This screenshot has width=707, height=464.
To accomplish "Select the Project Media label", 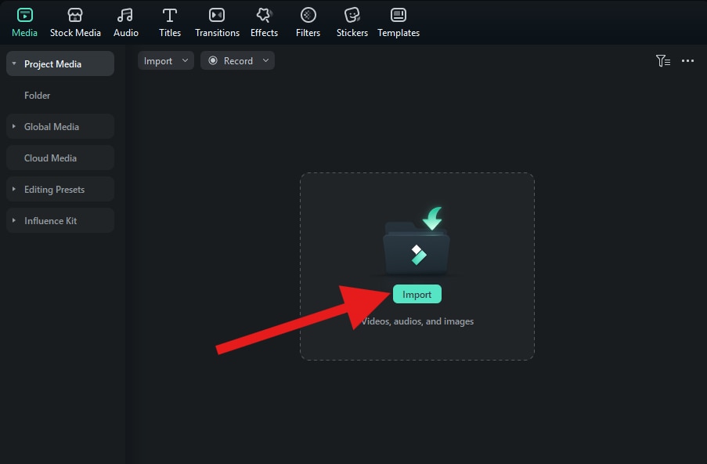I will click(52, 64).
